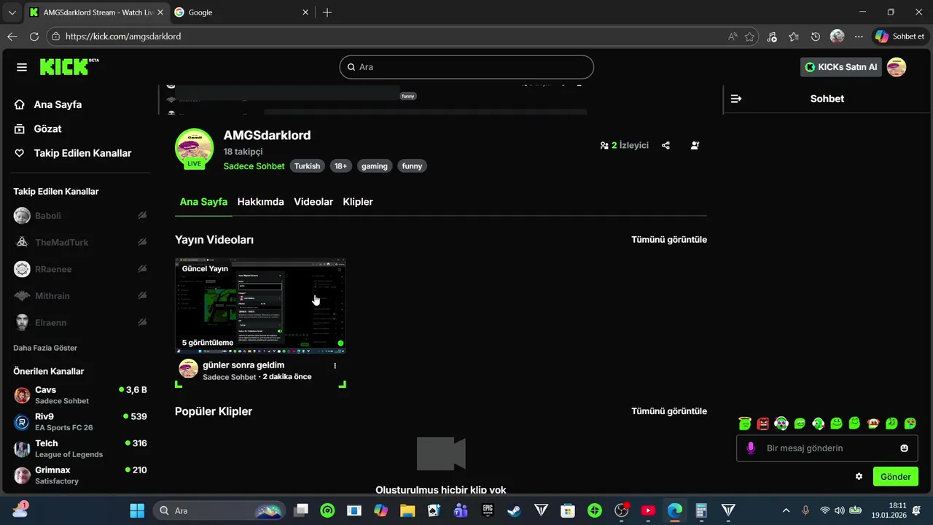Image resolution: width=933 pixels, height=525 pixels.
Task: Open Grimnax recommended channel
Action: (80, 475)
